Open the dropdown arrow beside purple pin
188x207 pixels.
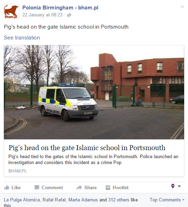point(179,186)
